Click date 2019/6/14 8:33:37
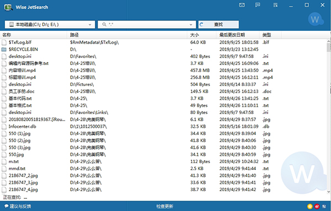Viewport: 331px width, 211px height. point(237,84)
